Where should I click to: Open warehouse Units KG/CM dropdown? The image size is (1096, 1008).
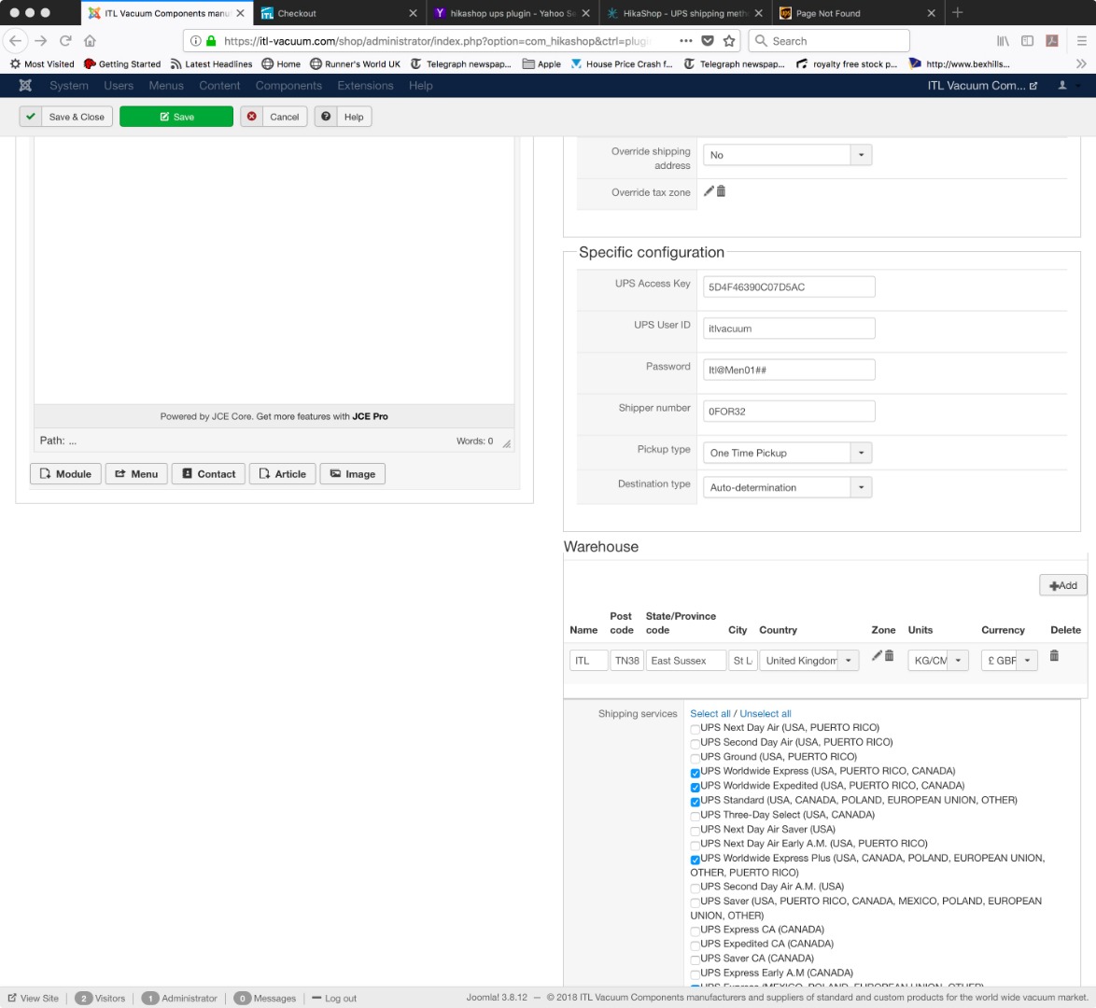(x=938, y=660)
